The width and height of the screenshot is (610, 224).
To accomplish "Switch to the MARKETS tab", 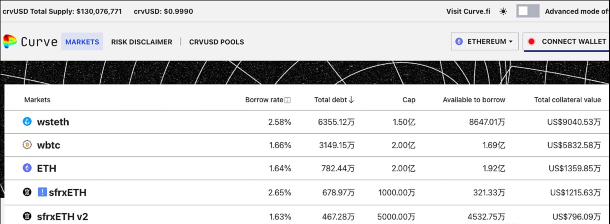I will pyautogui.click(x=82, y=42).
